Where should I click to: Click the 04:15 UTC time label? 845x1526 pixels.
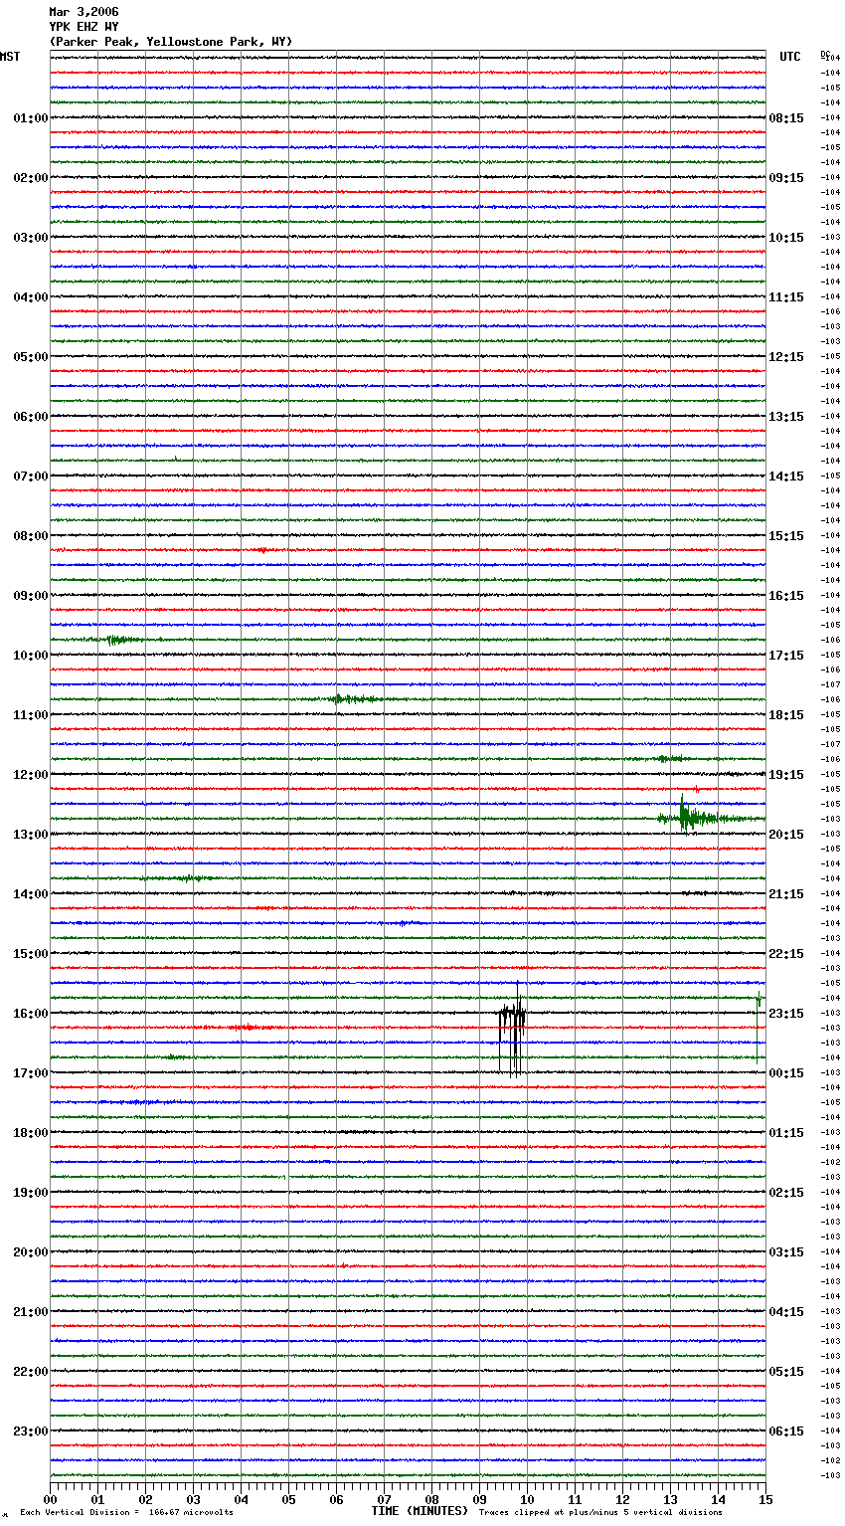coord(786,1312)
